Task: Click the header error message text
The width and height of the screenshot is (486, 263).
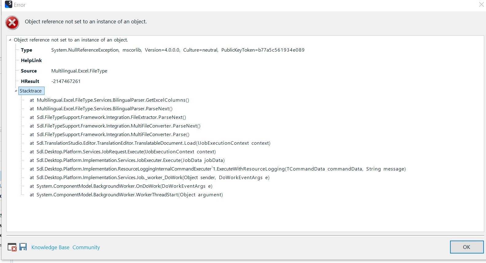Action: 86,22
